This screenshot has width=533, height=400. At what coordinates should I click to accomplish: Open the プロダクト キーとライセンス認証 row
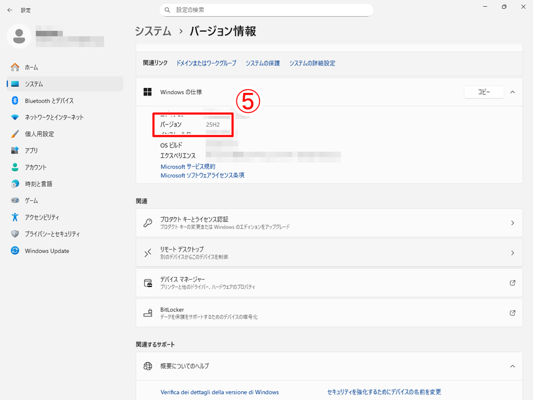(329, 223)
